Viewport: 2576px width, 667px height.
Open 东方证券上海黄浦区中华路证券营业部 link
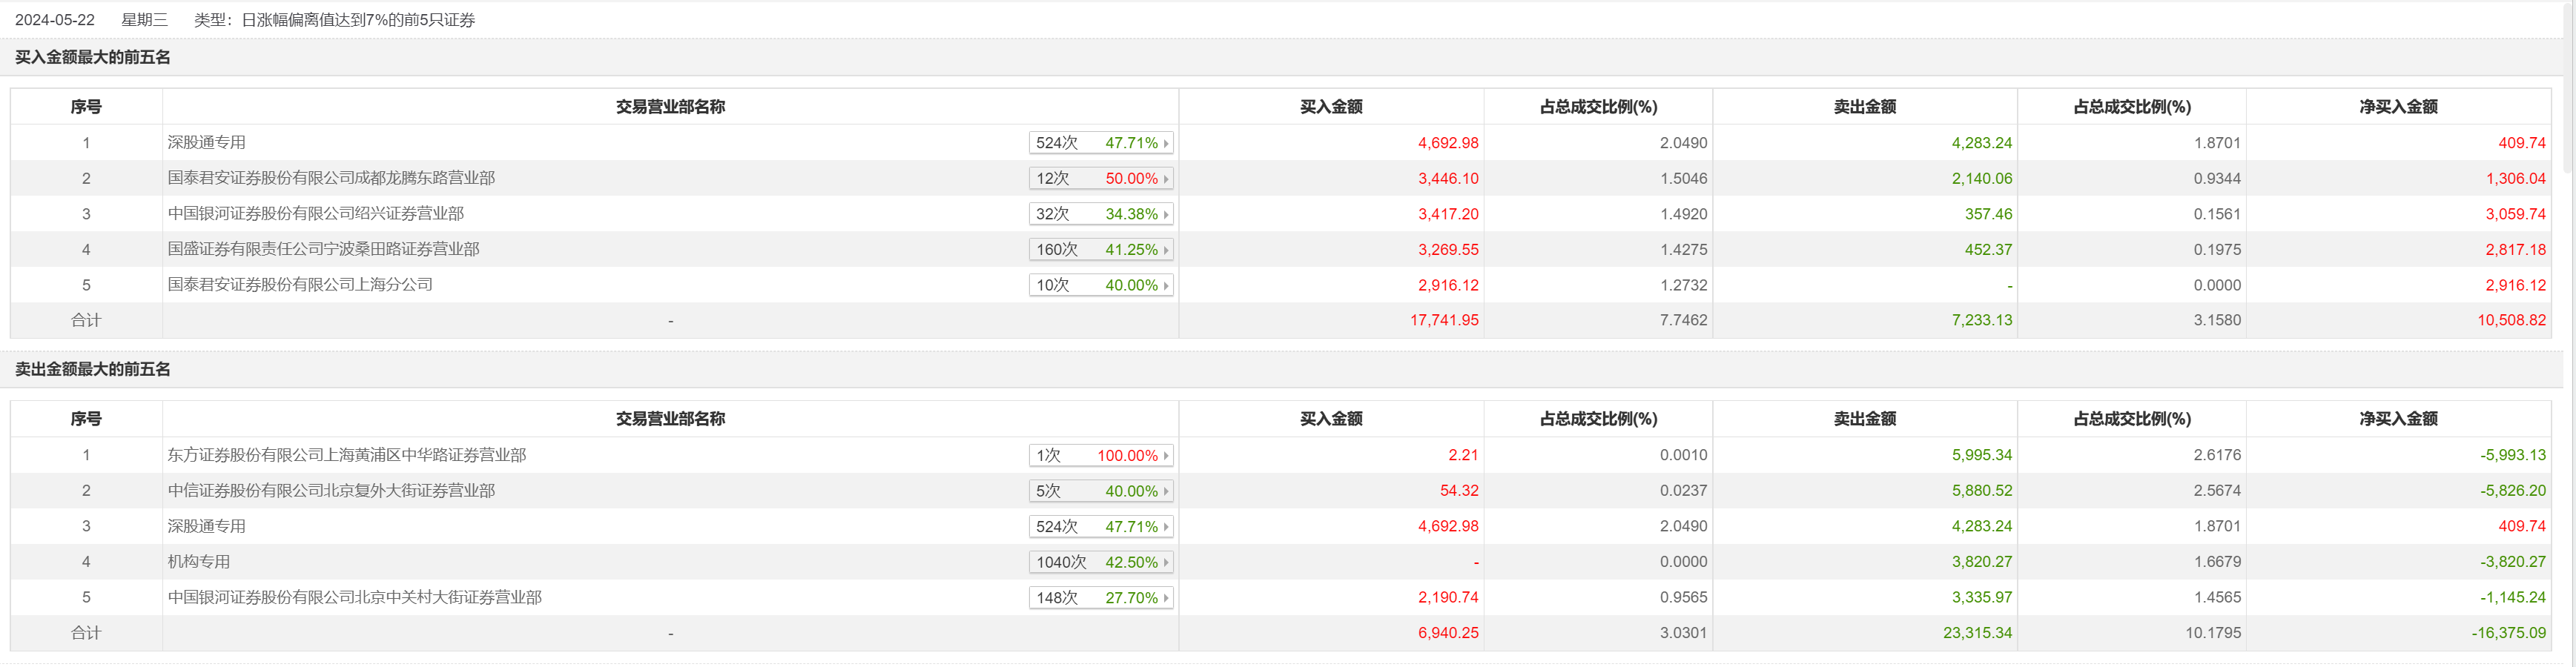(x=346, y=455)
